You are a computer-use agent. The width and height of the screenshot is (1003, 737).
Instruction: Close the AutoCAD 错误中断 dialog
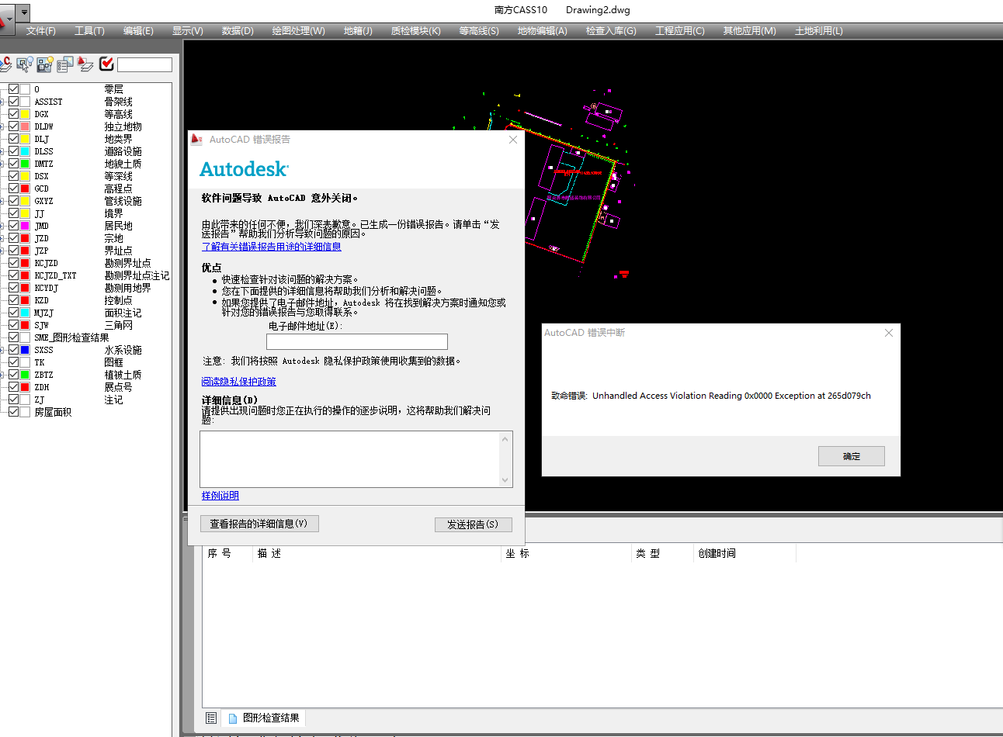point(889,333)
